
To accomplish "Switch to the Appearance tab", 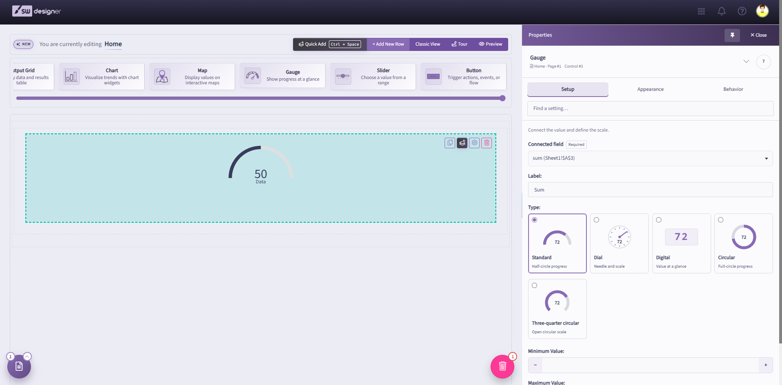I will click(x=650, y=89).
